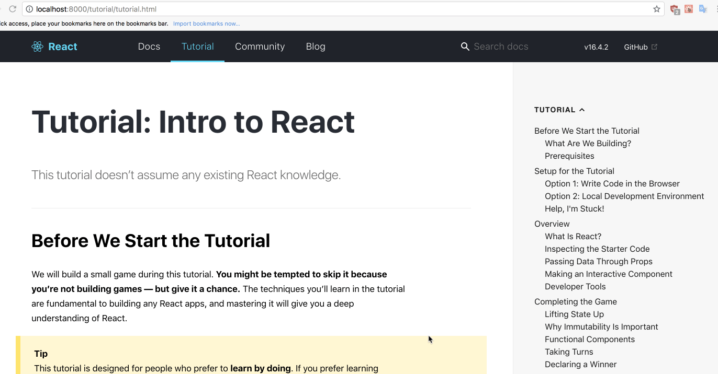Click the Tutorial: Intro to React heading

coord(193,122)
